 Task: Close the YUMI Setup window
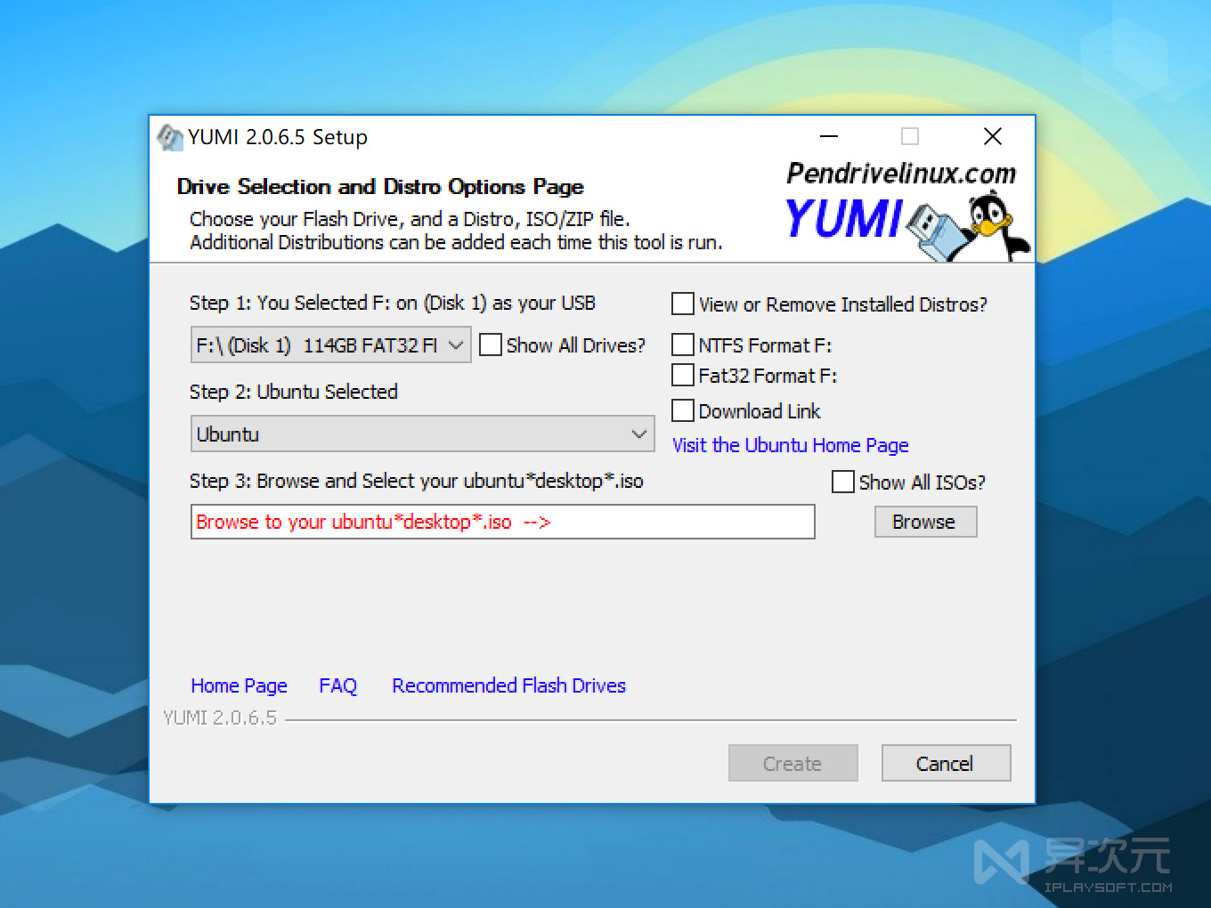(993, 137)
